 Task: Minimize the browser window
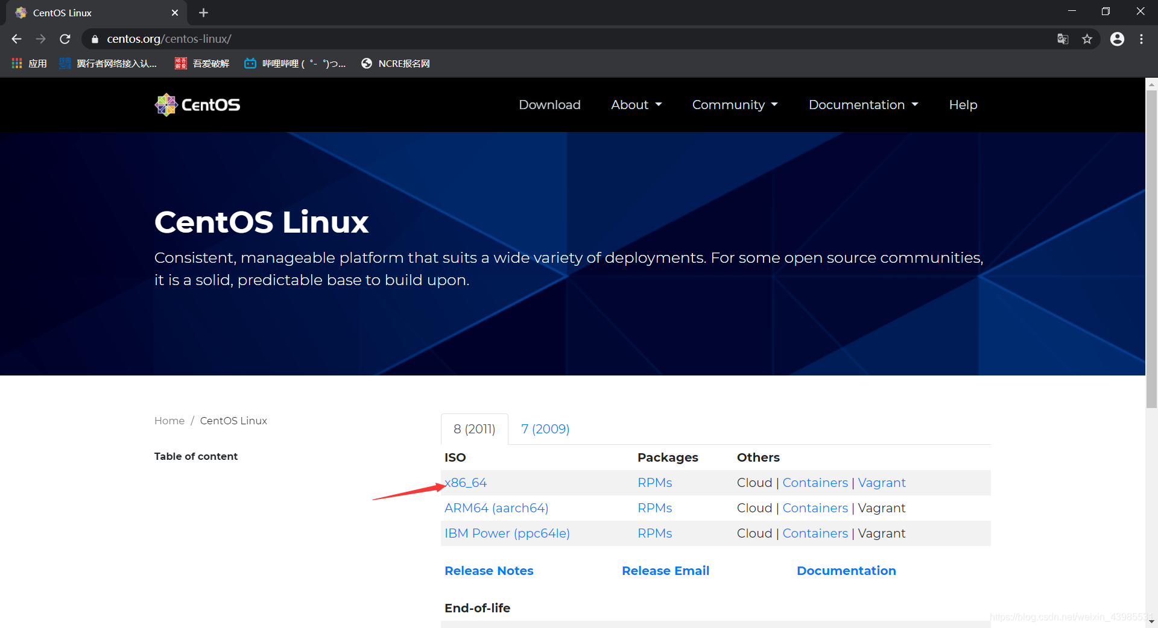tap(1072, 11)
